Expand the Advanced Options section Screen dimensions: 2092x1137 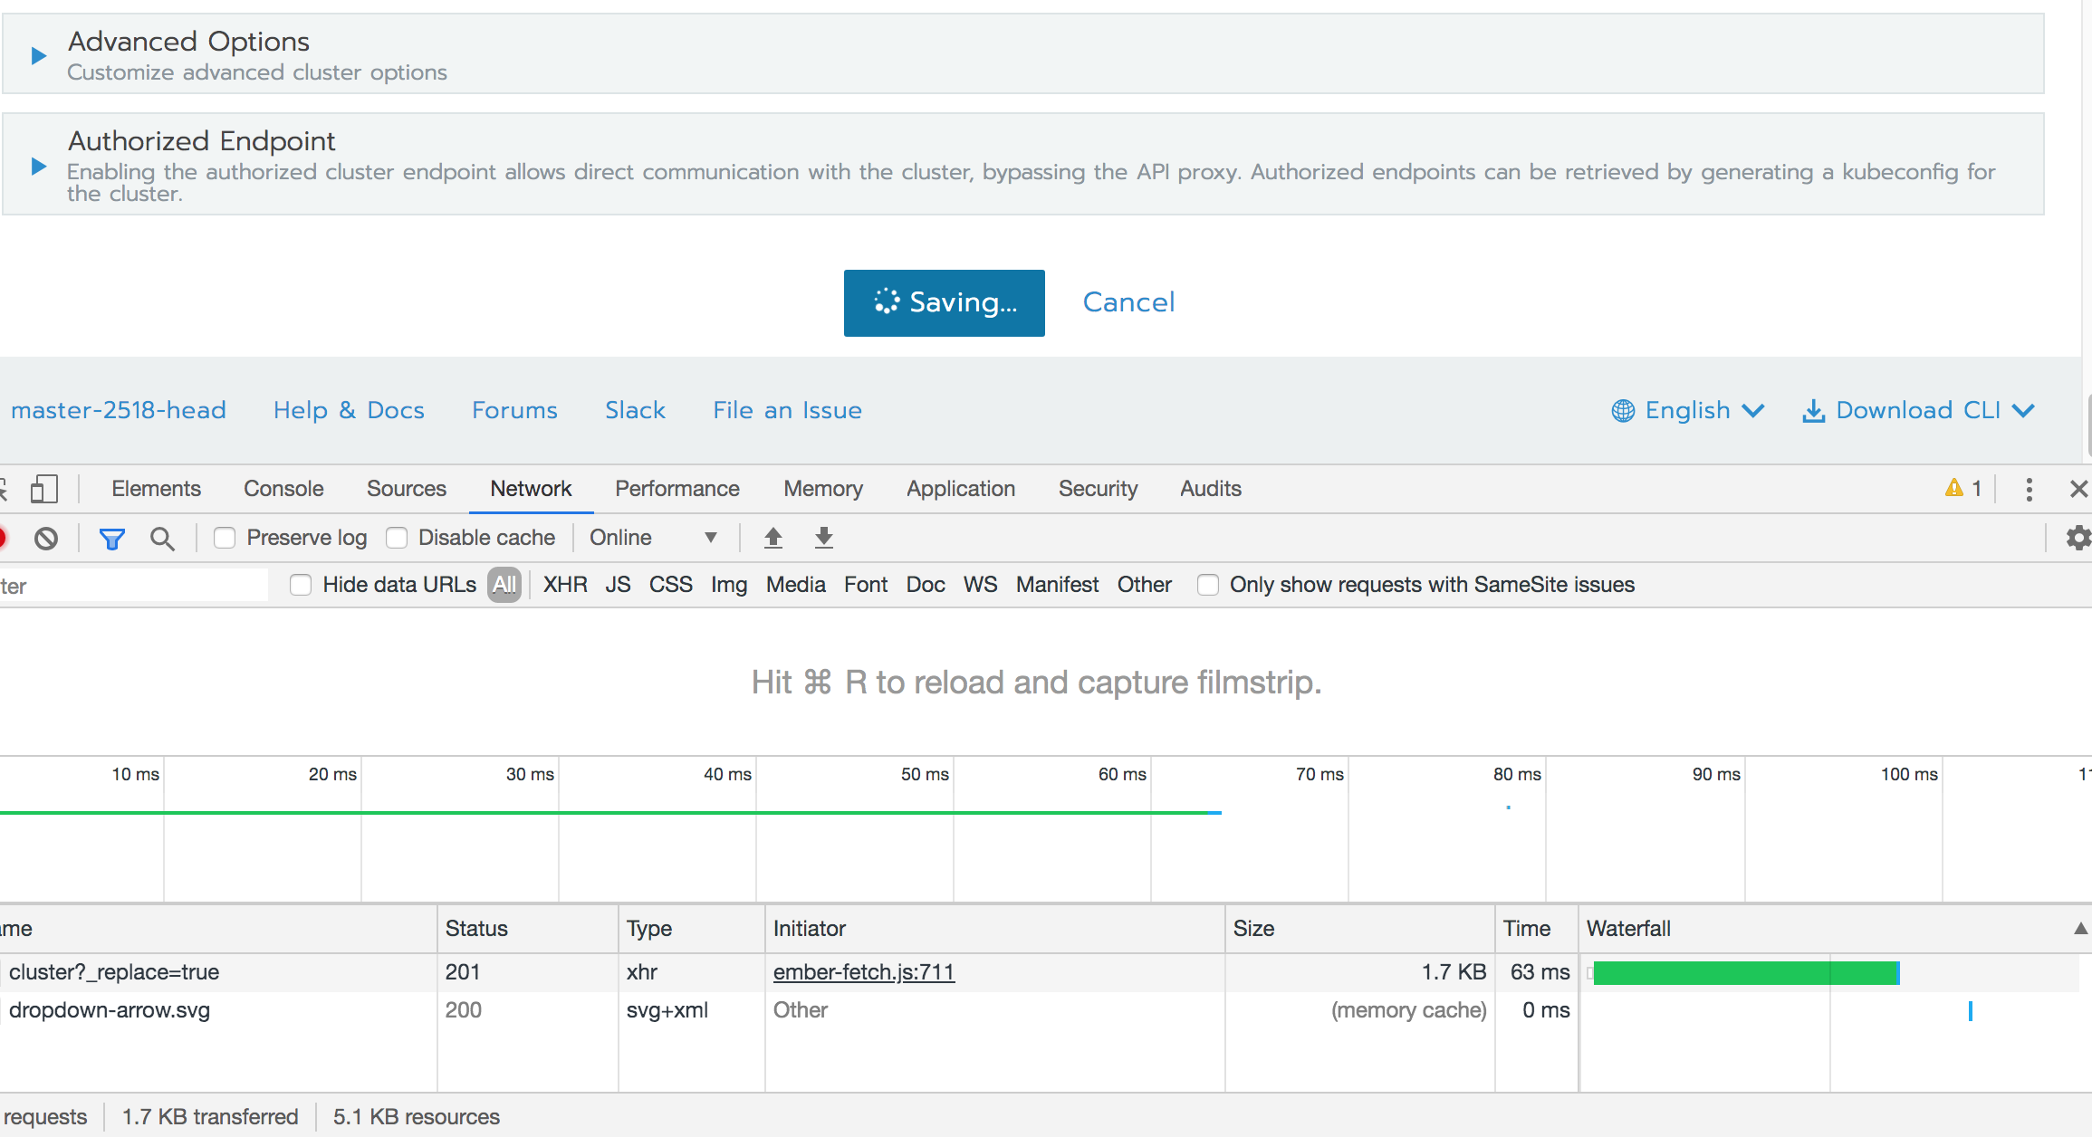pos(39,56)
